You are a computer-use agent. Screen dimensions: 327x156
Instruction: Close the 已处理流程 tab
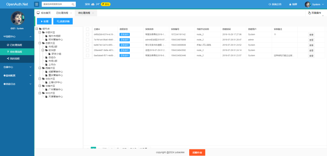71,13
